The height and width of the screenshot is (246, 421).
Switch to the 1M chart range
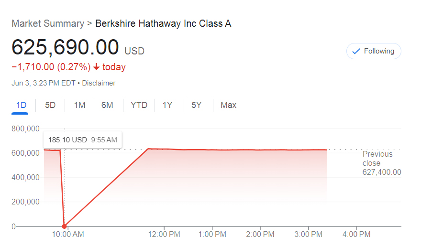79,105
